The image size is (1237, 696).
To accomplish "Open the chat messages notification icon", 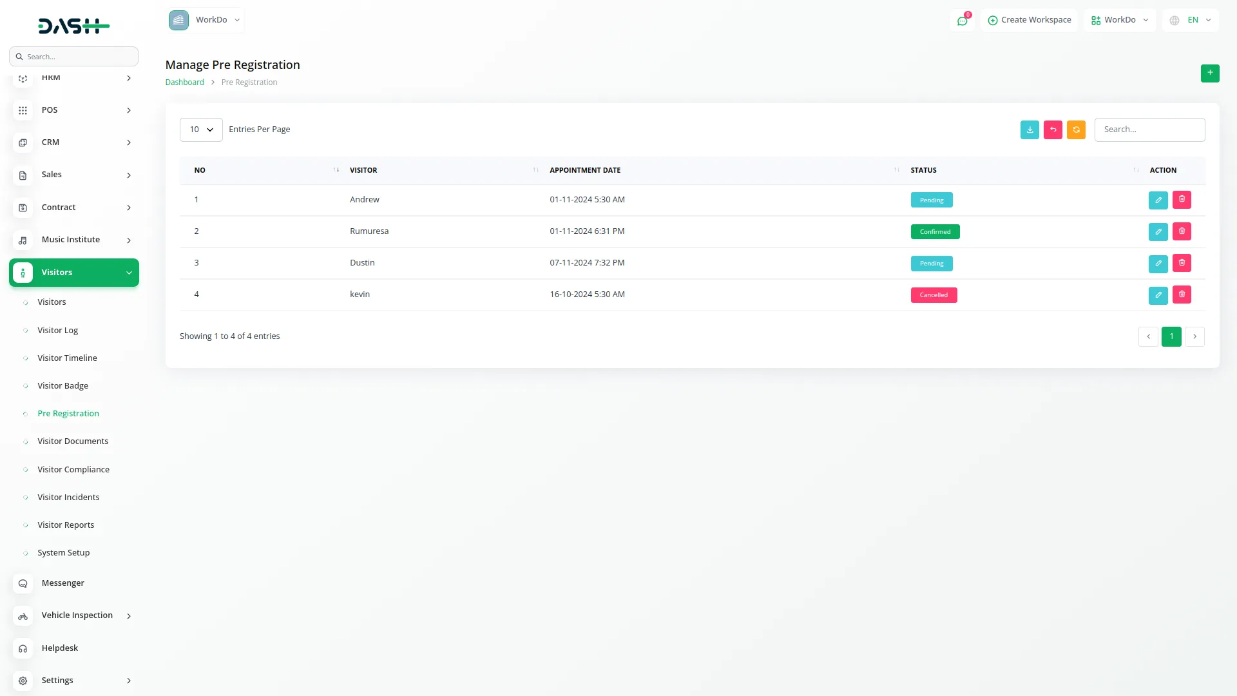I will pyautogui.click(x=962, y=21).
